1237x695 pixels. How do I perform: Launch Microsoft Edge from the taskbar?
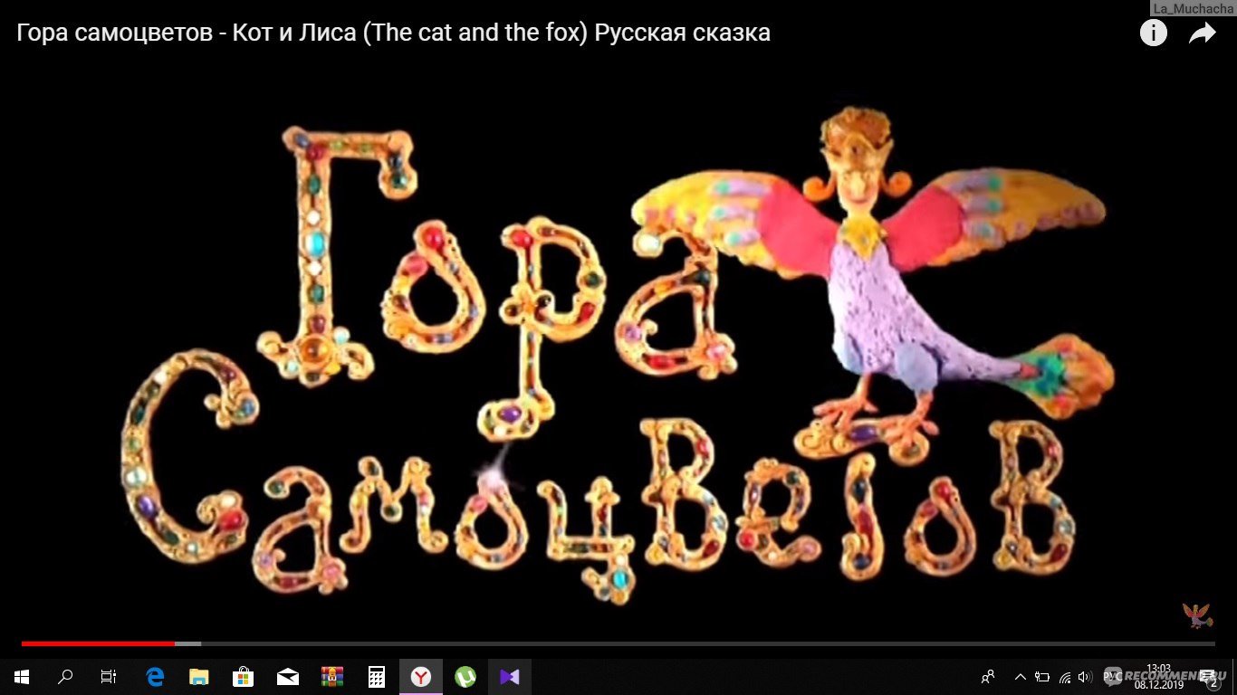(x=155, y=676)
